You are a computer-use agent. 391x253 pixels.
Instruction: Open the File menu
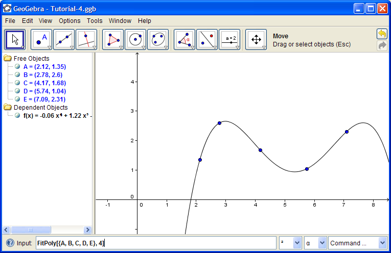[x=10, y=21]
